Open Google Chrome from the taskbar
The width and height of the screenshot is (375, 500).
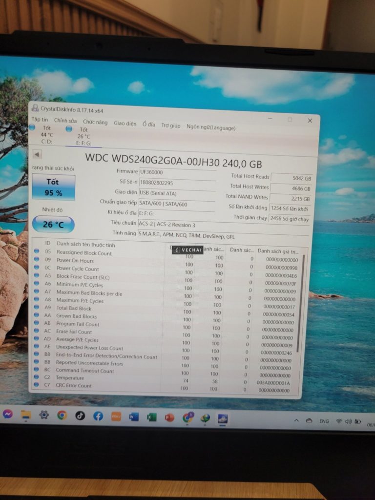pos(62,415)
